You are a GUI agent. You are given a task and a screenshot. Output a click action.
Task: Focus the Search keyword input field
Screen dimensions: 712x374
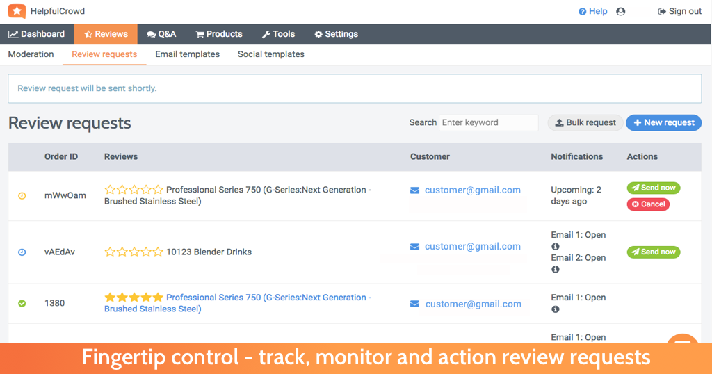(488, 122)
